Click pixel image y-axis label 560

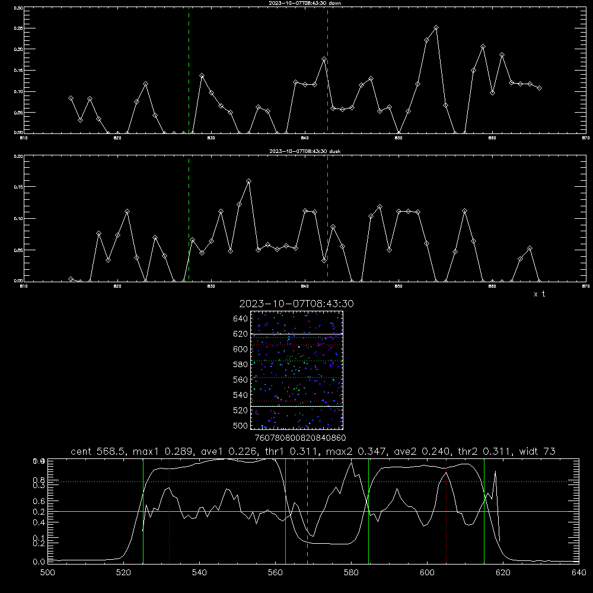pyautogui.click(x=241, y=380)
